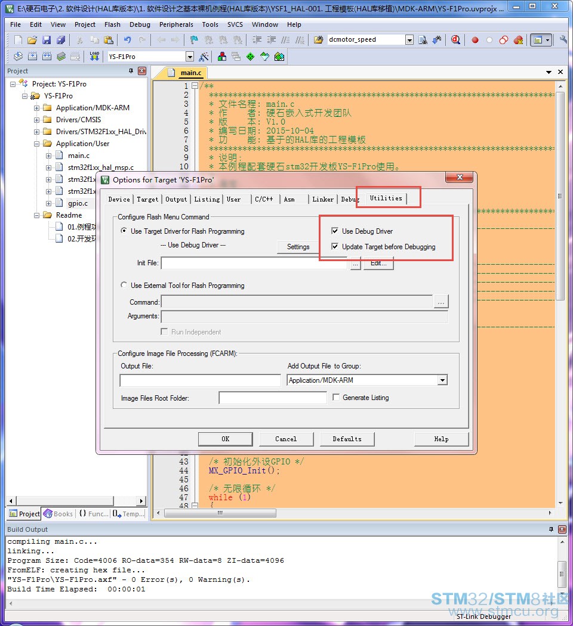The image size is (573, 626).
Task: Click Image Files Root Folder field
Action: (273, 398)
